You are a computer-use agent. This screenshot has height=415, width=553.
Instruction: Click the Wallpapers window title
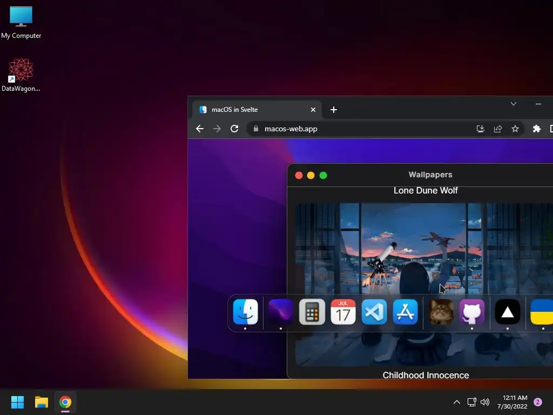[430, 175]
